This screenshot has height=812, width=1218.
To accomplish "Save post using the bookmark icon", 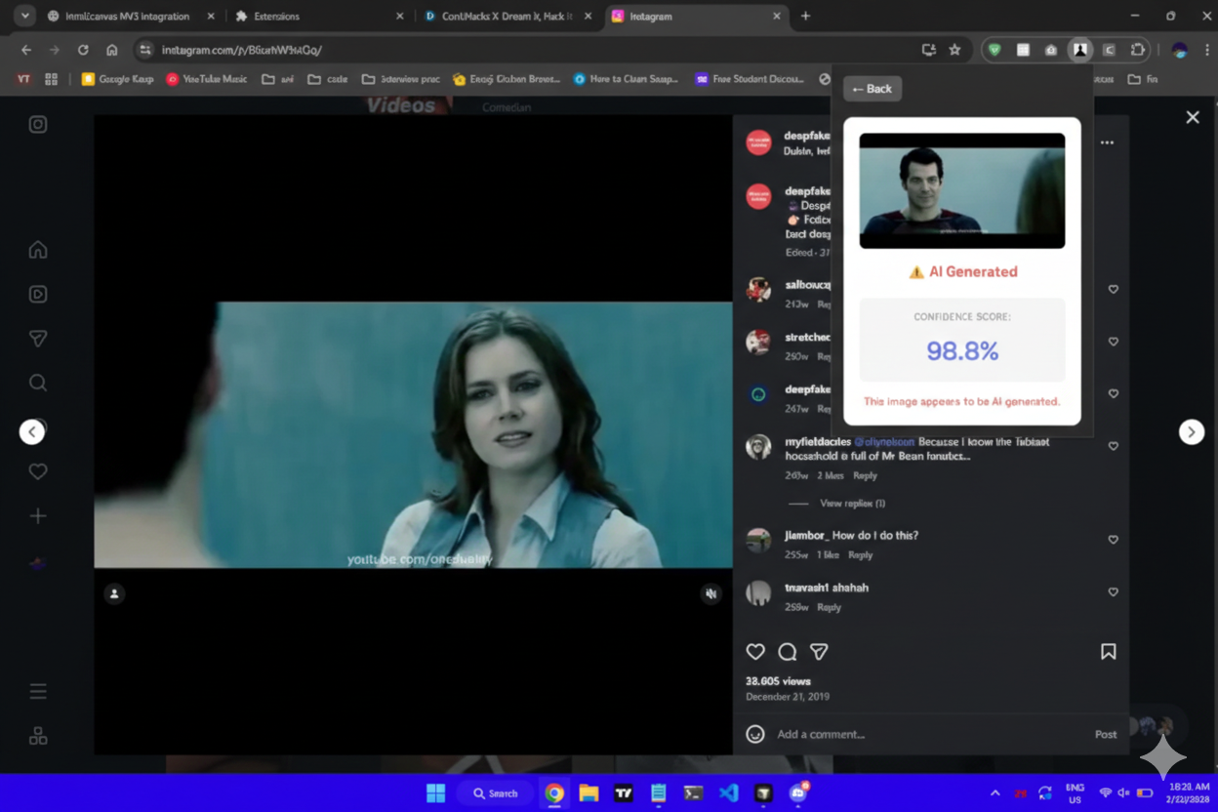I will [1109, 651].
